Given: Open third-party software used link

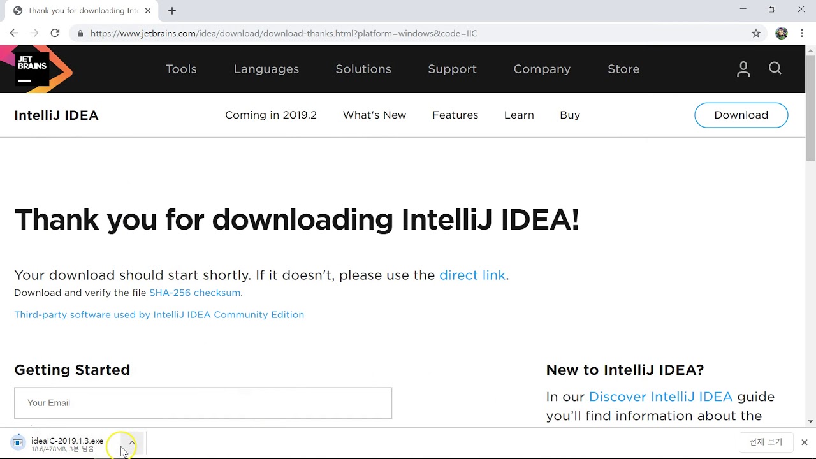Looking at the screenshot, I should coord(159,314).
